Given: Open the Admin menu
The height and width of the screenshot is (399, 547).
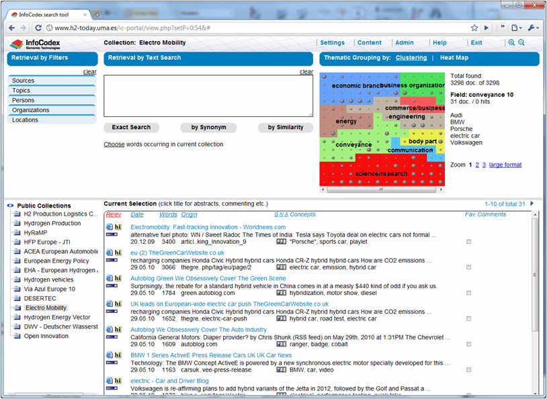Looking at the screenshot, I should tap(405, 42).
